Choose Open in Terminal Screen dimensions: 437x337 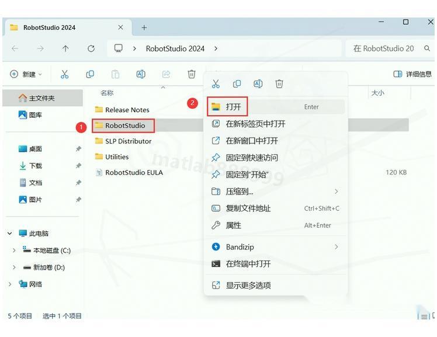pyautogui.click(x=276, y=264)
